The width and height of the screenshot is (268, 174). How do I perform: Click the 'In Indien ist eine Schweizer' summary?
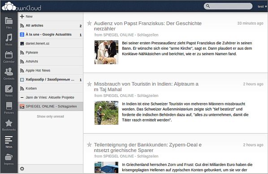pyautogui.click(x=185, y=112)
